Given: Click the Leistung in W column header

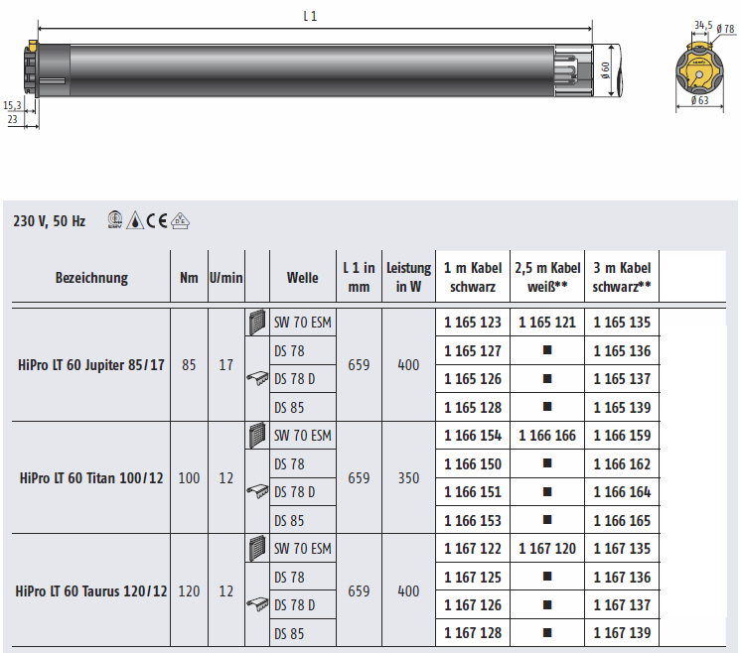Looking at the screenshot, I should tap(408, 278).
